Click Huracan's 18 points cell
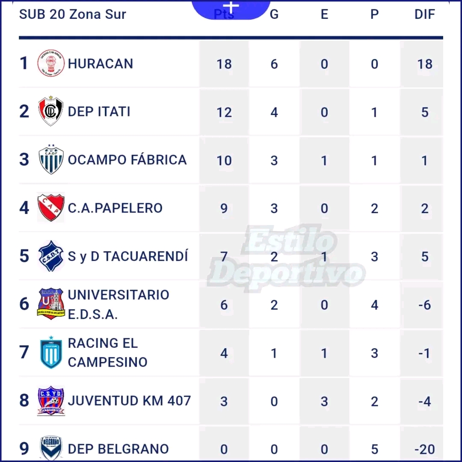The image size is (462, 462). coord(224,64)
